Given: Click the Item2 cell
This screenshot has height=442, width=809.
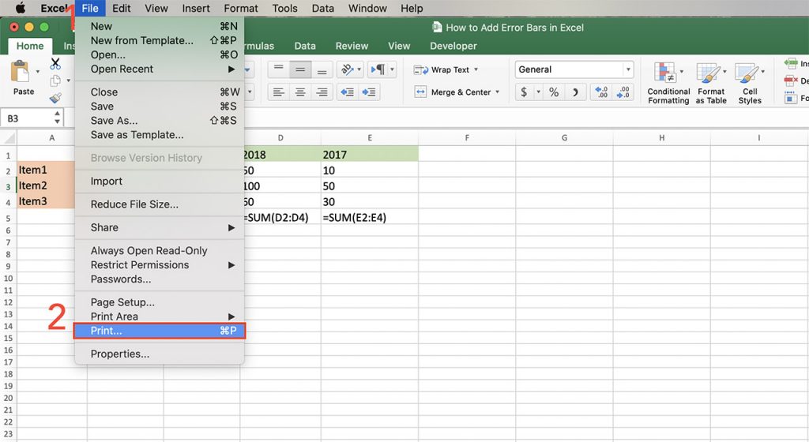Looking at the screenshot, I should click(45, 185).
